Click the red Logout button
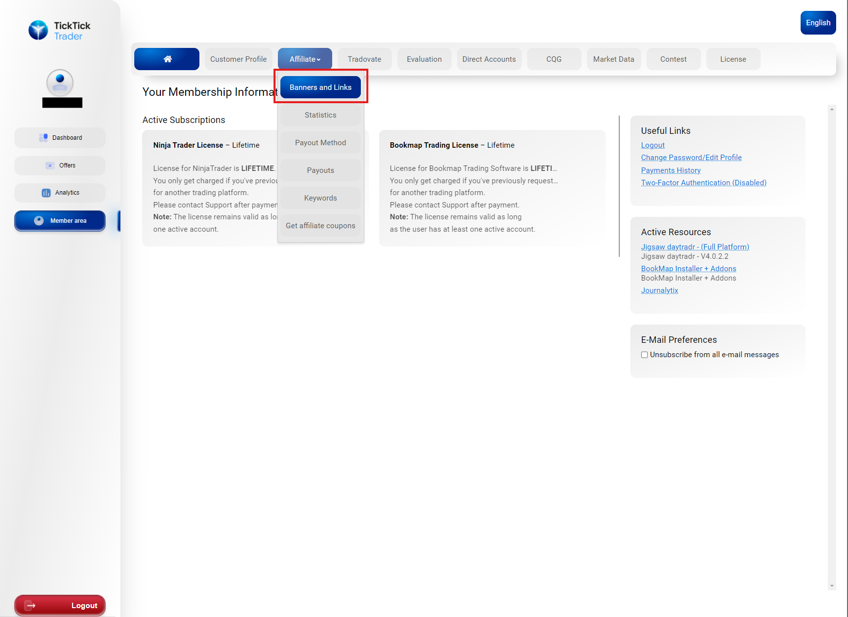 point(60,606)
